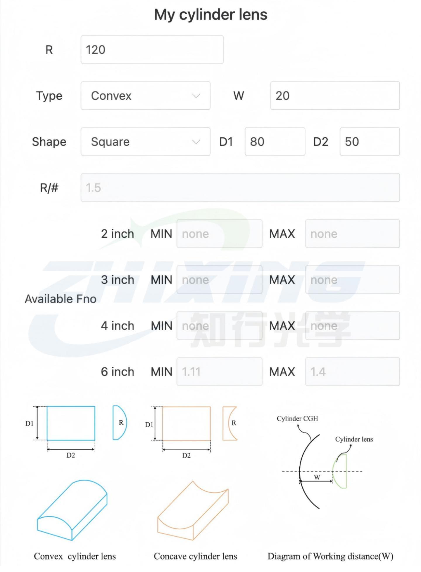421x572 pixels.
Task: Click the working distance W diagram
Action: point(325,463)
